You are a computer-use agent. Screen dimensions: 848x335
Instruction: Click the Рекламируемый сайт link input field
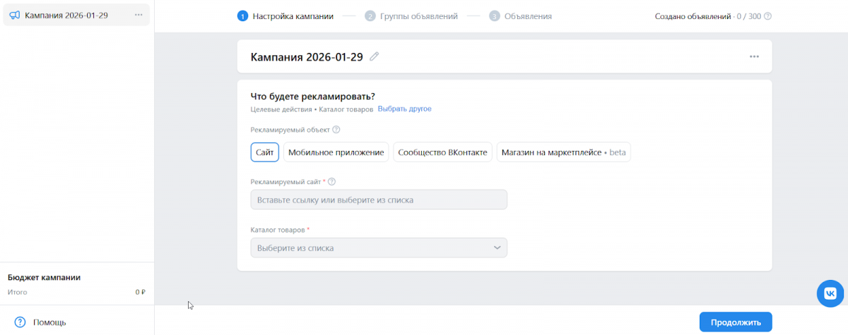378,200
